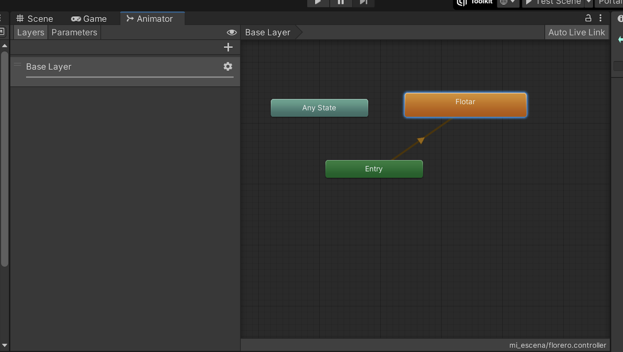Viewport: 623px width, 352px height.
Task: Click the Animator tab icon
Action: click(x=130, y=18)
